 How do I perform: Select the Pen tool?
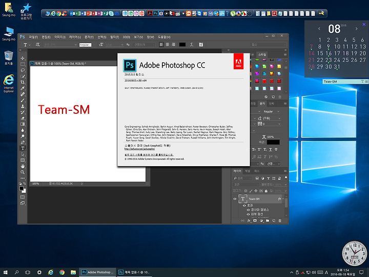[23, 142]
